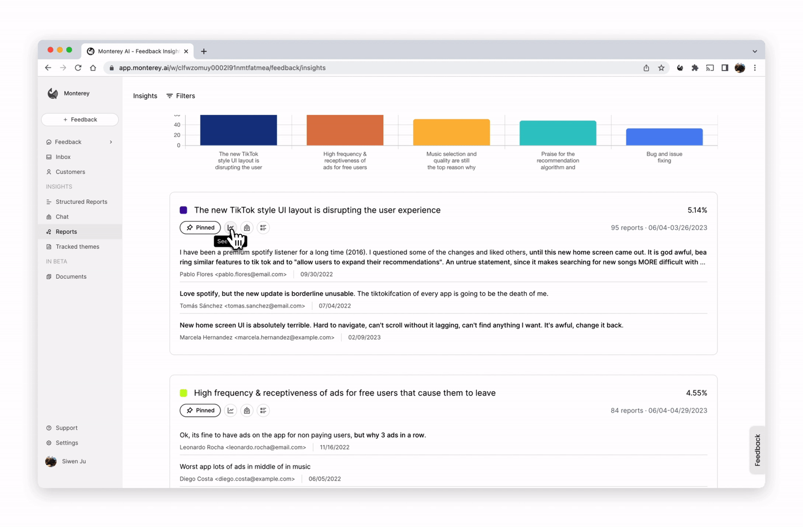Viewport: 803px width, 527px height.
Task: Open Structured Reports page
Action: point(81,202)
